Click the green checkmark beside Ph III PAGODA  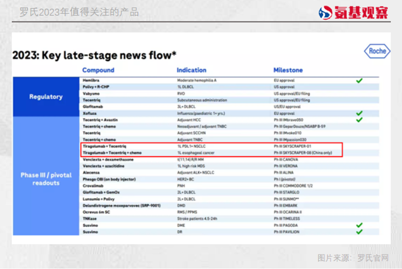(359, 225)
